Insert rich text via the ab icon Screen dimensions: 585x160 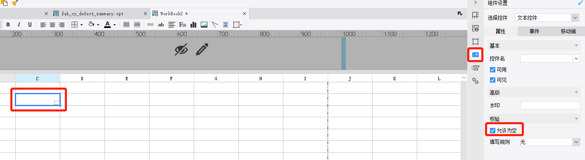click(x=161, y=25)
